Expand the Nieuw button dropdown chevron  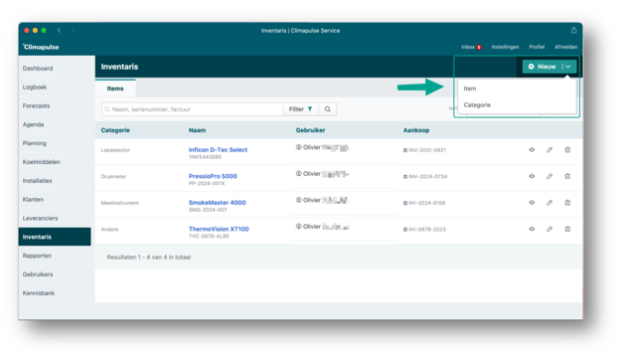pyautogui.click(x=568, y=67)
